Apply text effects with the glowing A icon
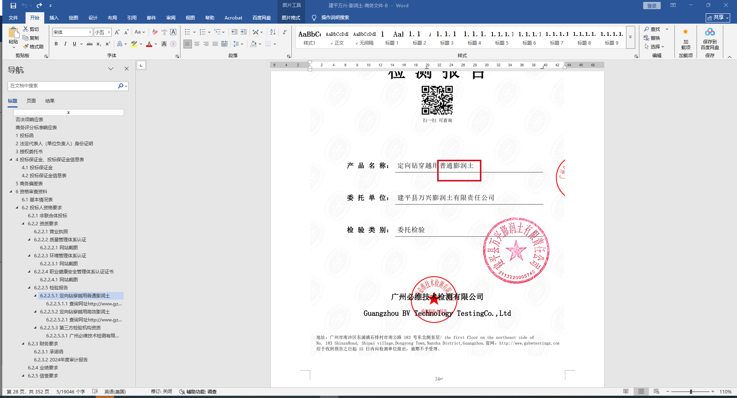This screenshot has width=737, height=398. (x=120, y=44)
